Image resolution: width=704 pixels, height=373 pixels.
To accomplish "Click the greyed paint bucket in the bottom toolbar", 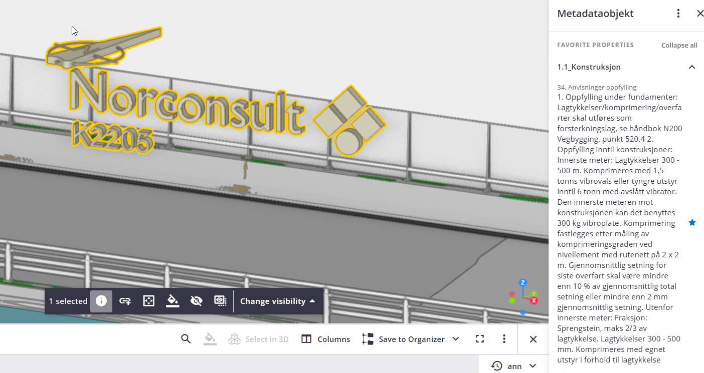I will point(210,339).
